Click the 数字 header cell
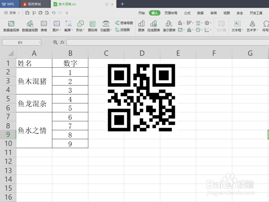 (x=70, y=63)
